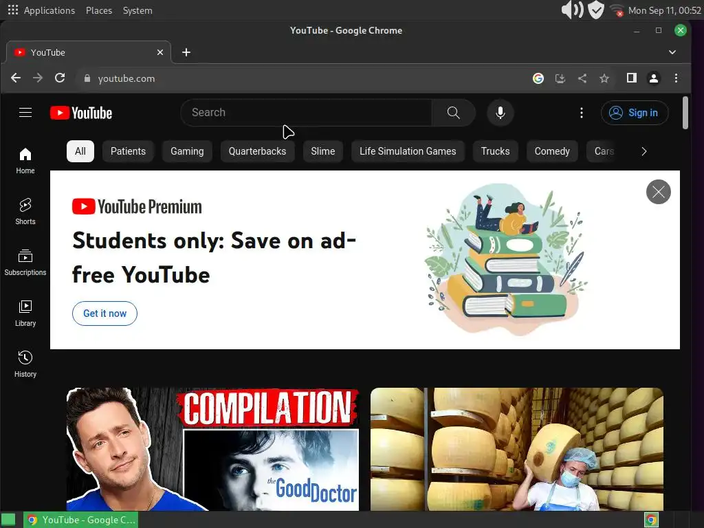Open the System menu
The height and width of the screenshot is (528, 704).
pyautogui.click(x=137, y=10)
